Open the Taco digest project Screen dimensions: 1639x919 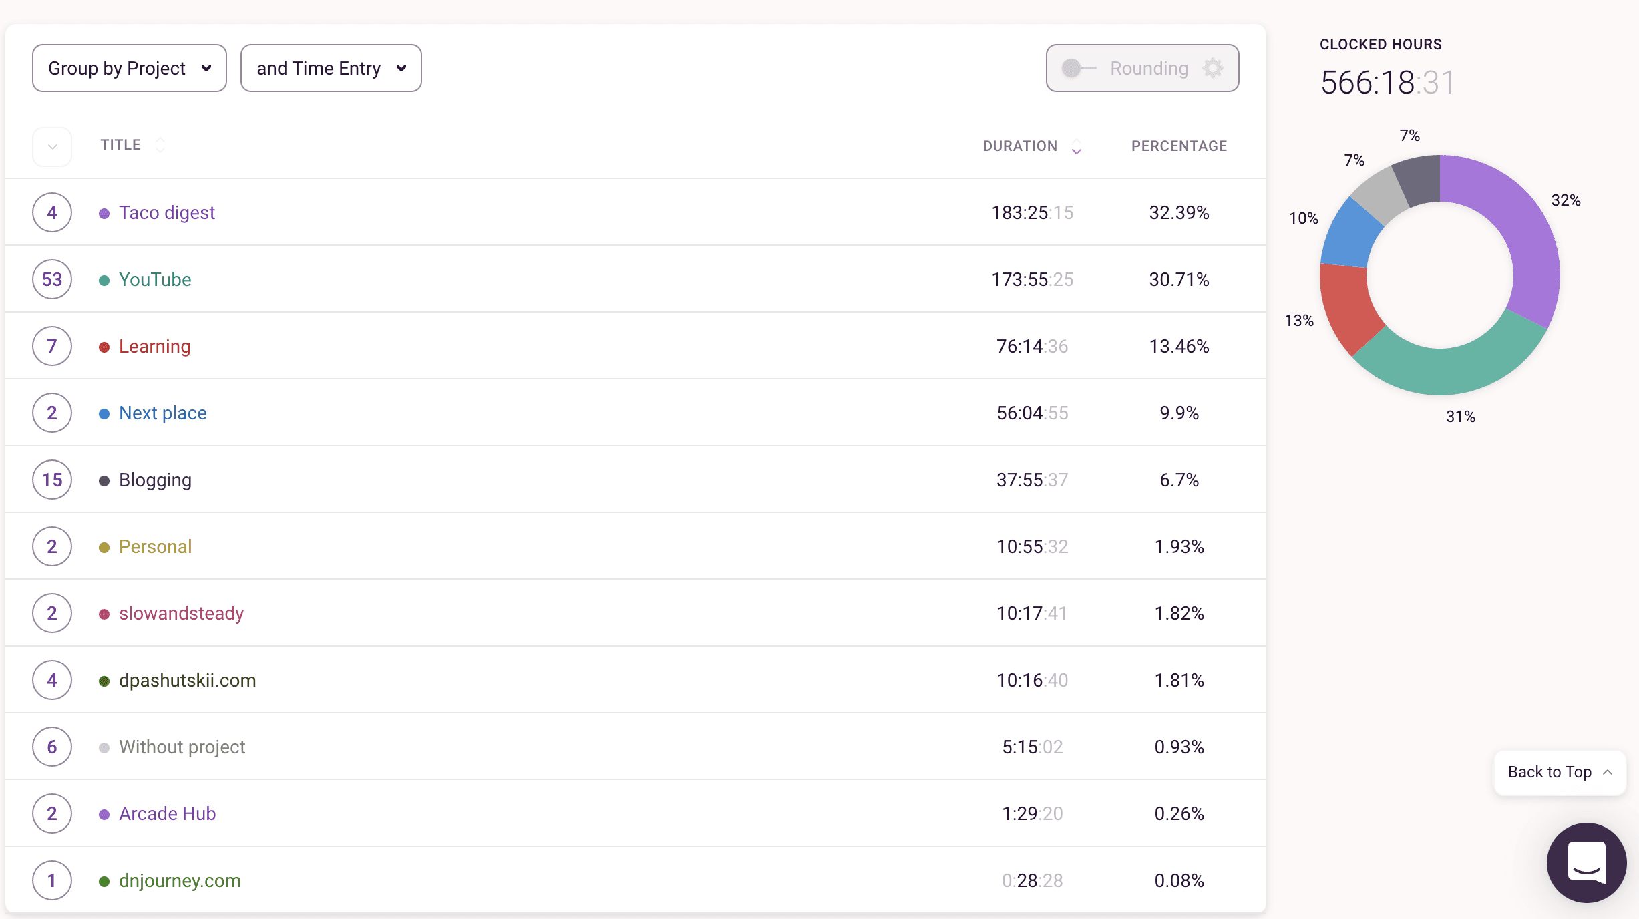coord(166,212)
